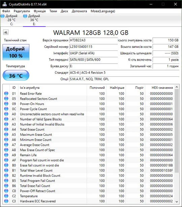Click the status orb for Total Program Fail Count
This screenshot has width=182, height=207.
coord(6,181)
